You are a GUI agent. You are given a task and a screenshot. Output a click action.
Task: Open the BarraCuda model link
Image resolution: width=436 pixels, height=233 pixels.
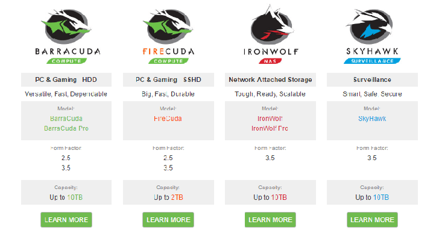click(x=66, y=119)
